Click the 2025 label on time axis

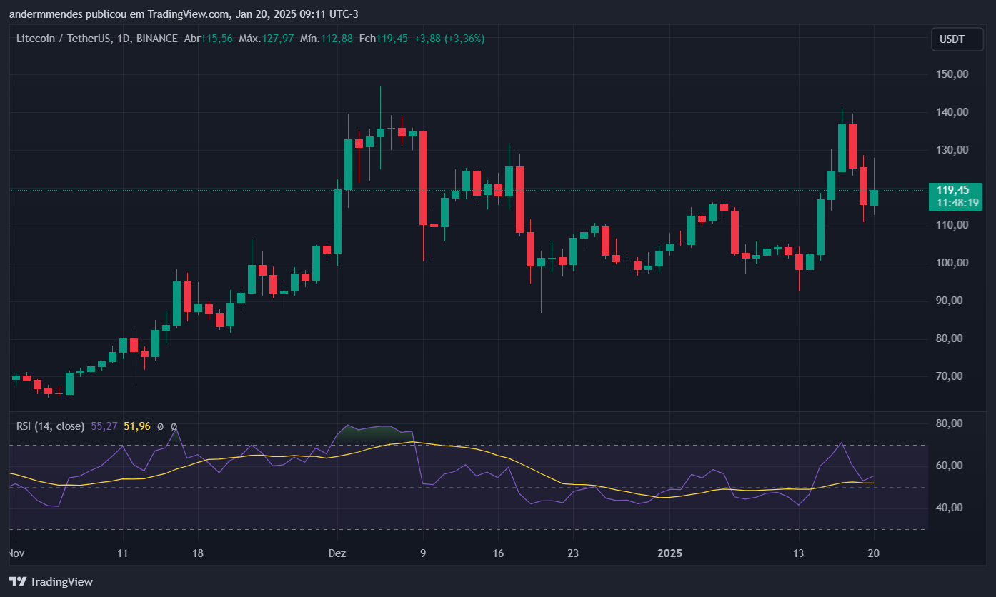point(670,553)
